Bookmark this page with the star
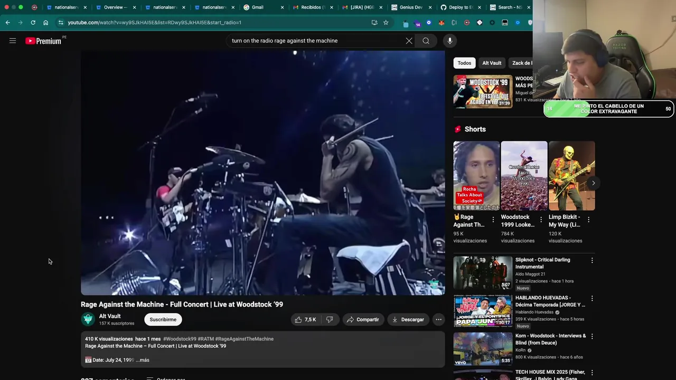 click(386, 23)
